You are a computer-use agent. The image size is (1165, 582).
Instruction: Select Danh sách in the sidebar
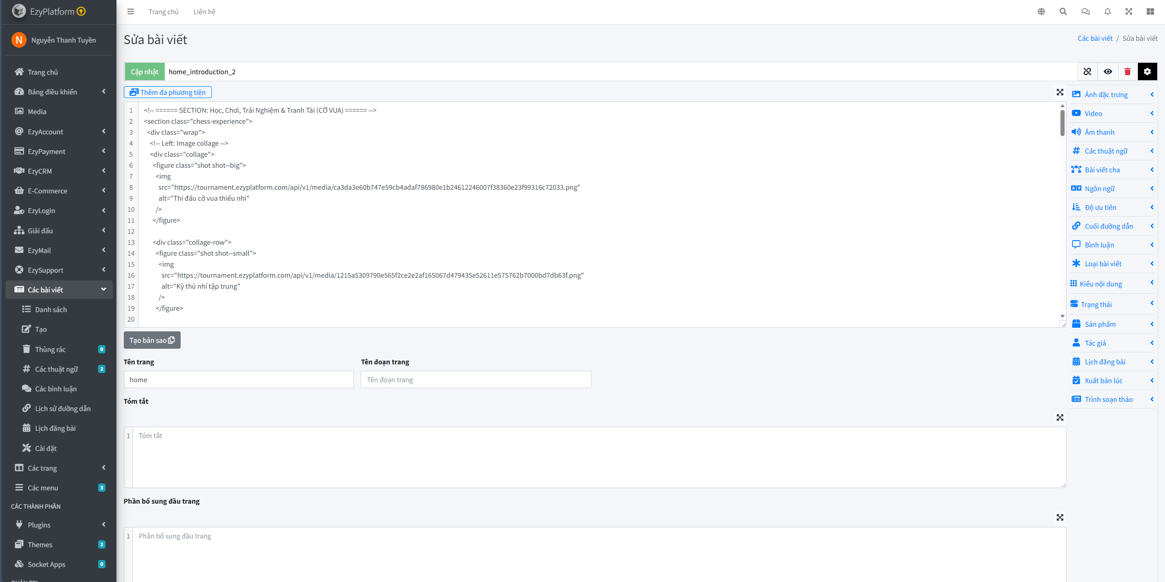(x=51, y=309)
